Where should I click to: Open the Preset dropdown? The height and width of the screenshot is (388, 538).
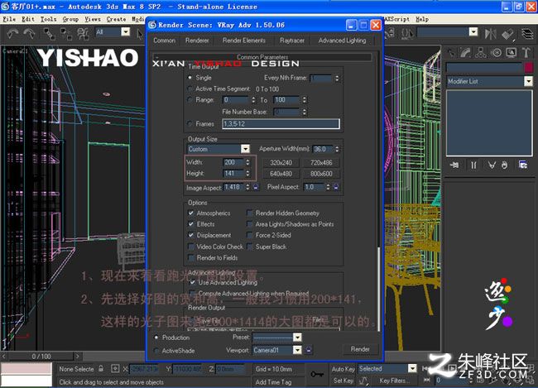pos(297,338)
